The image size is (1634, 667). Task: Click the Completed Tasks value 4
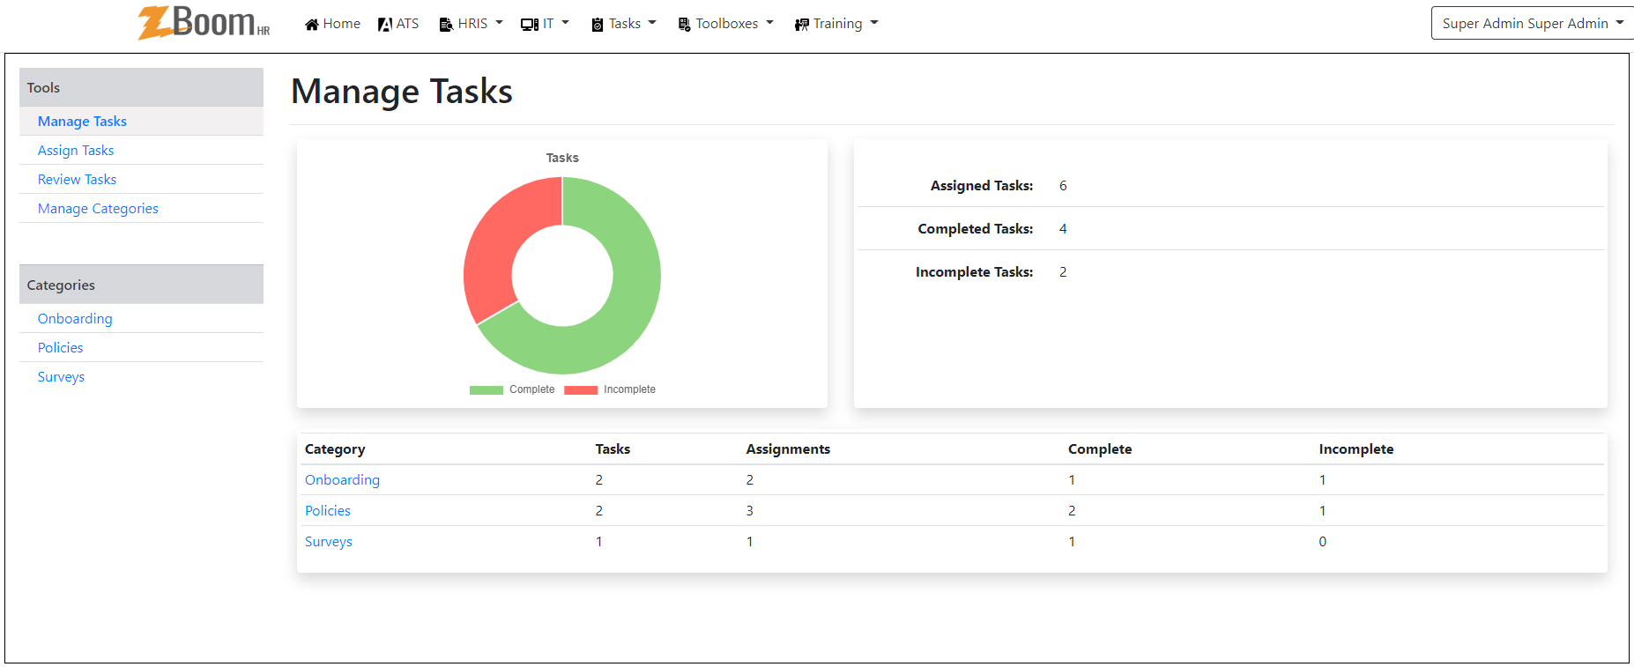(1063, 229)
